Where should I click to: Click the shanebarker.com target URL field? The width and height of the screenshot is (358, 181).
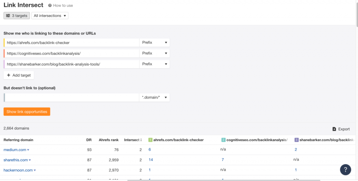[72, 64]
